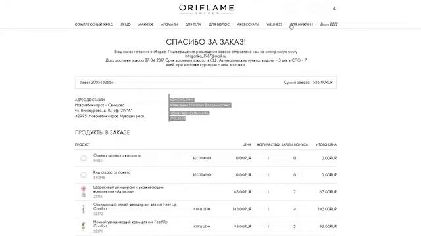Open Feet Up Comfort spray deodorant name

coord(135,206)
